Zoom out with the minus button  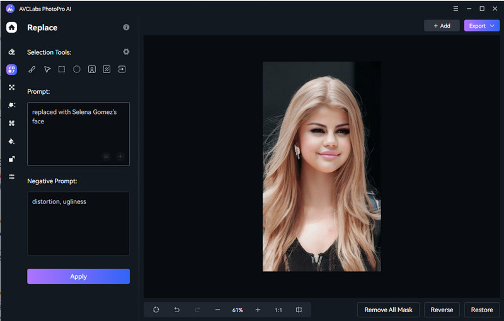217,310
